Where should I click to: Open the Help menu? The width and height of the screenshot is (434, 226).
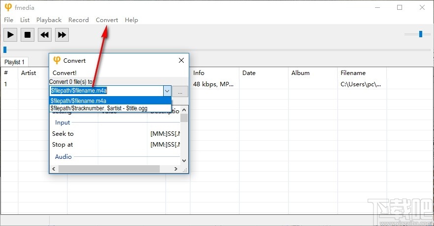coord(131,20)
